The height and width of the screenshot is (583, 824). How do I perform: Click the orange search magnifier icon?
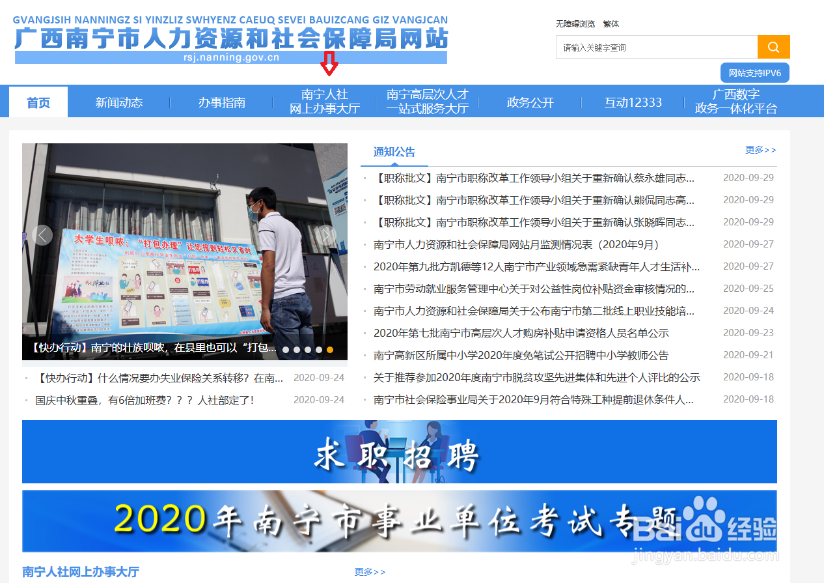pyautogui.click(x=773, y=46)
